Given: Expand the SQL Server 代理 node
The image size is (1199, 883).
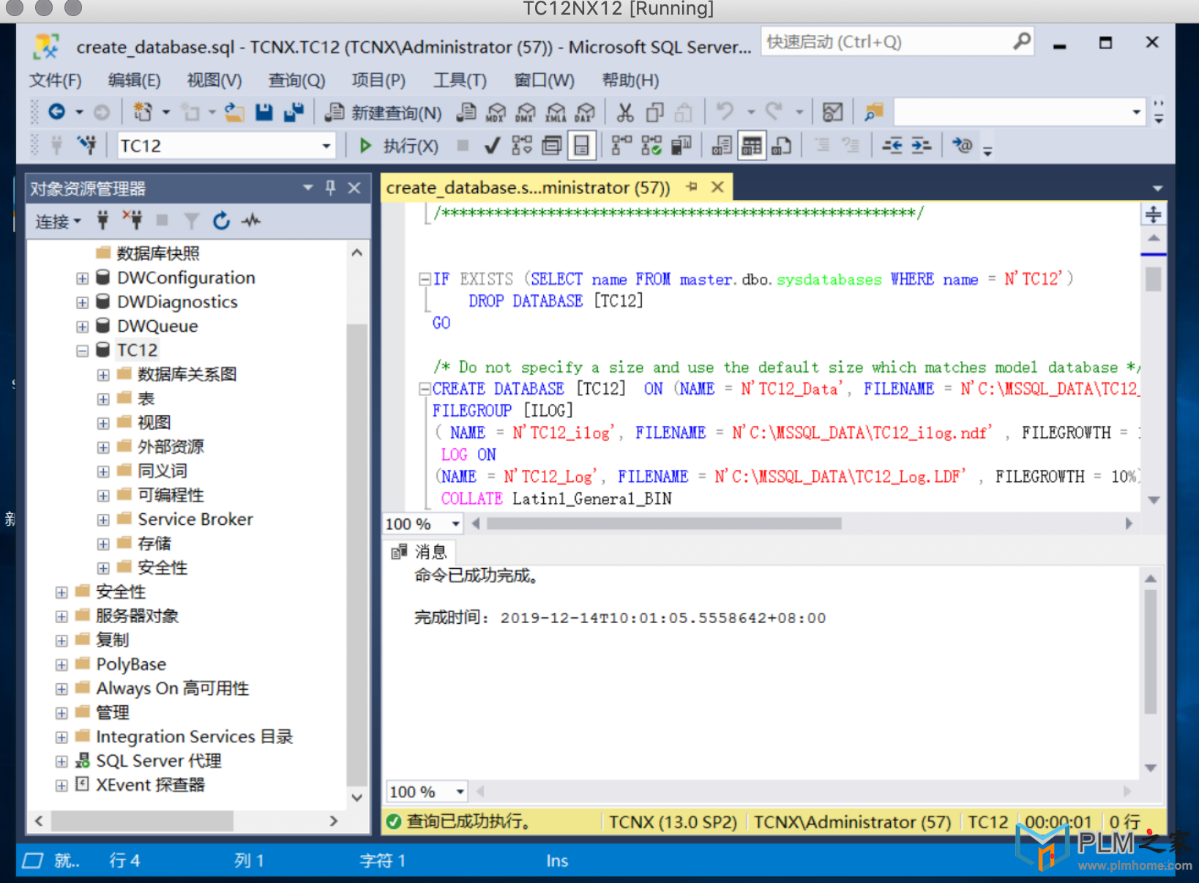Looking at the screenshot, I should tap(61, 761).
